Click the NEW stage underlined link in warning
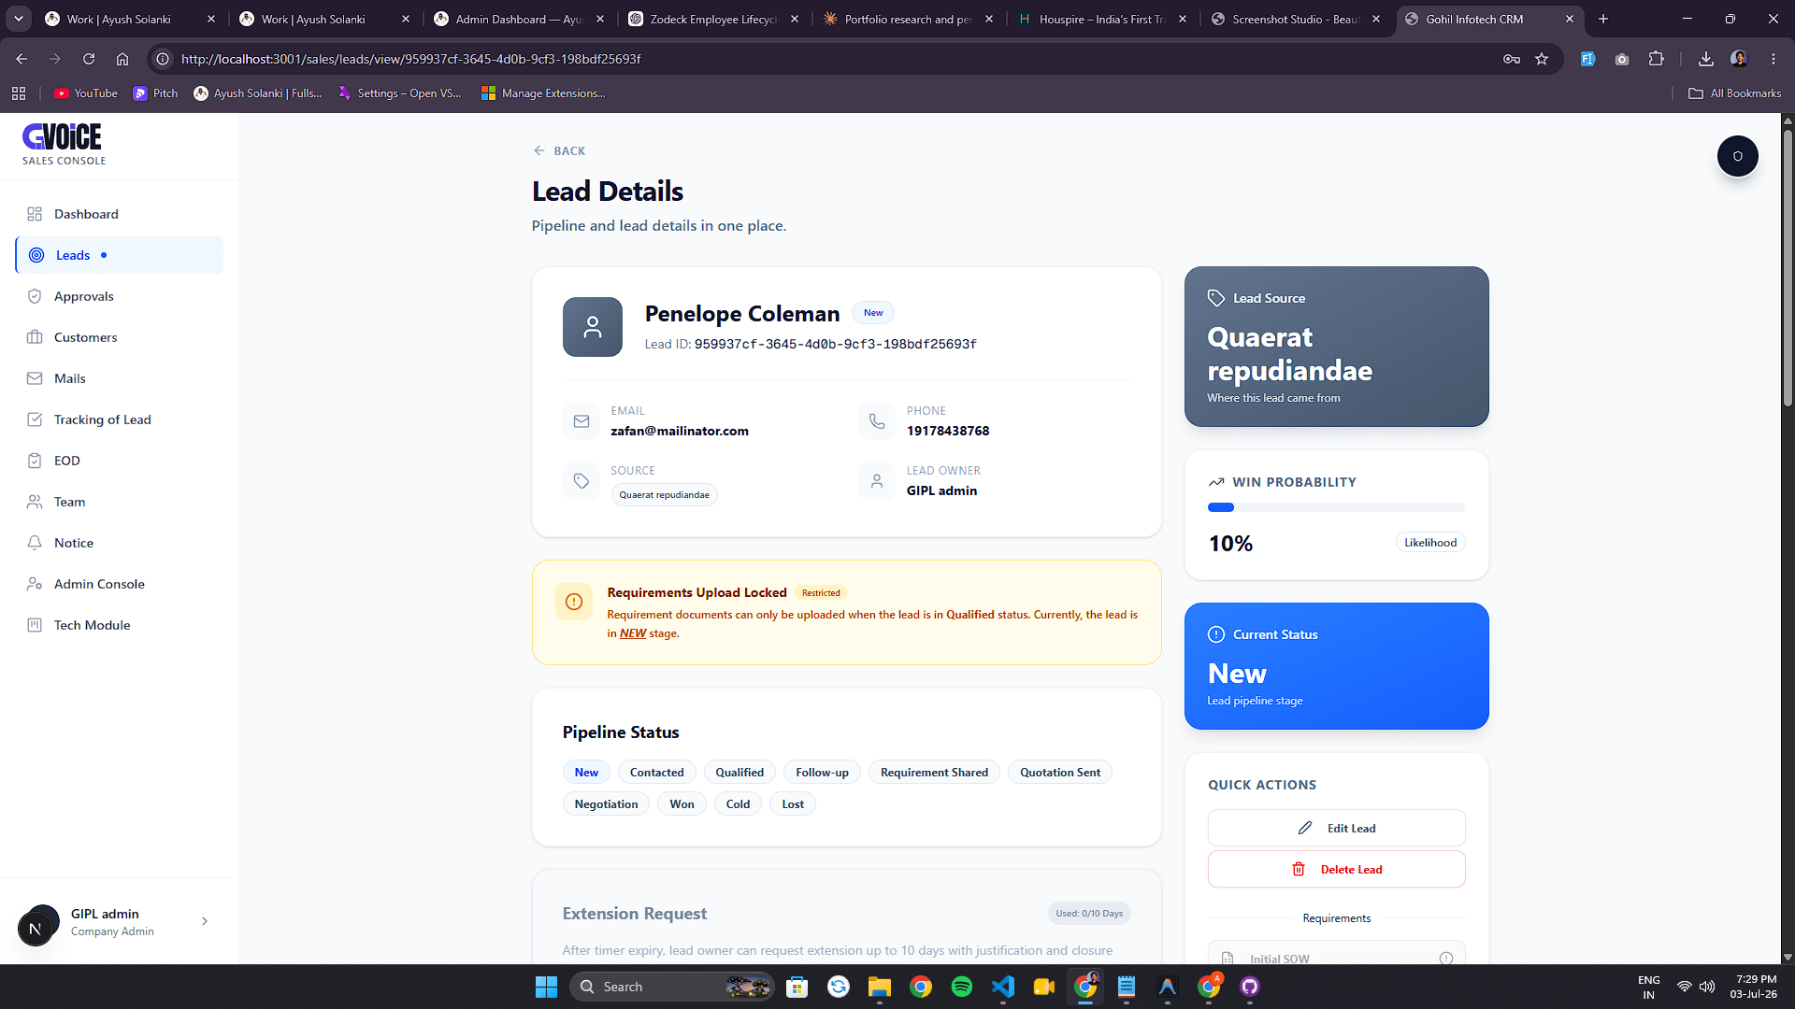1795x1009 pixels. pyautogui.click(x=633, y=633)
